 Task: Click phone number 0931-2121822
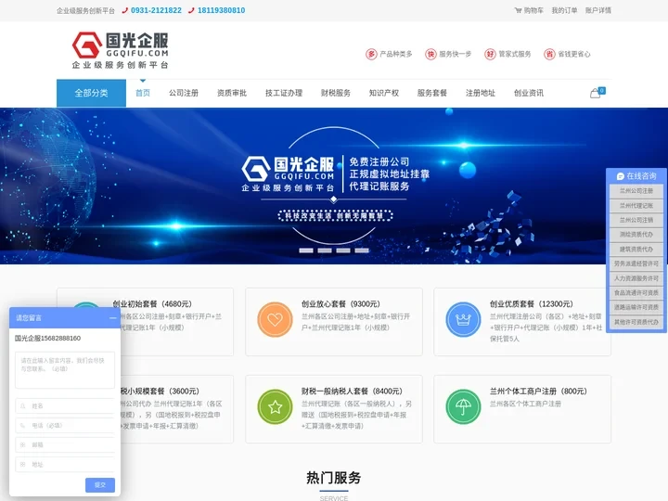coord(156,10)
